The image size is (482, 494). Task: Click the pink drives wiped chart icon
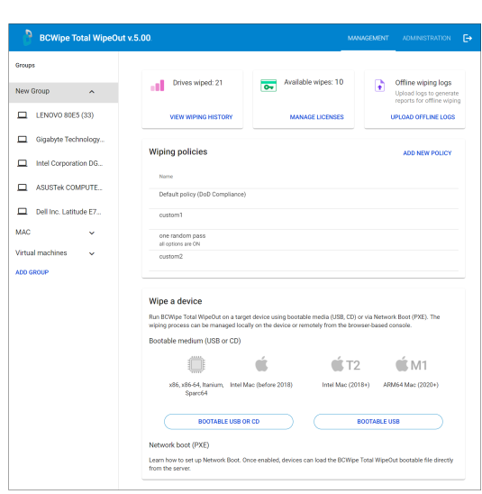[158, 86]
